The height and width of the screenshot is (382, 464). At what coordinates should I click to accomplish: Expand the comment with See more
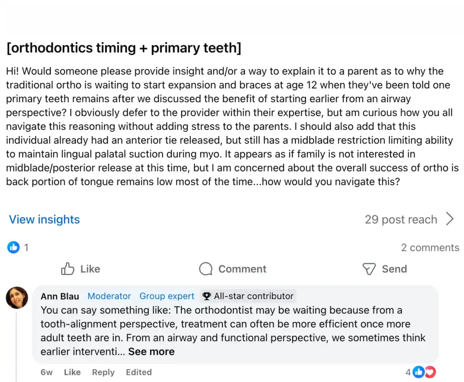(151, 352)
